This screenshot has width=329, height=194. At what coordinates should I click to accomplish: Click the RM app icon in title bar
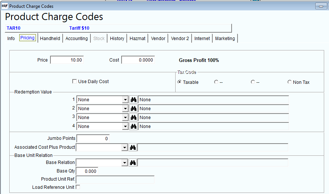pyautogui.click(x=4, y=6)
